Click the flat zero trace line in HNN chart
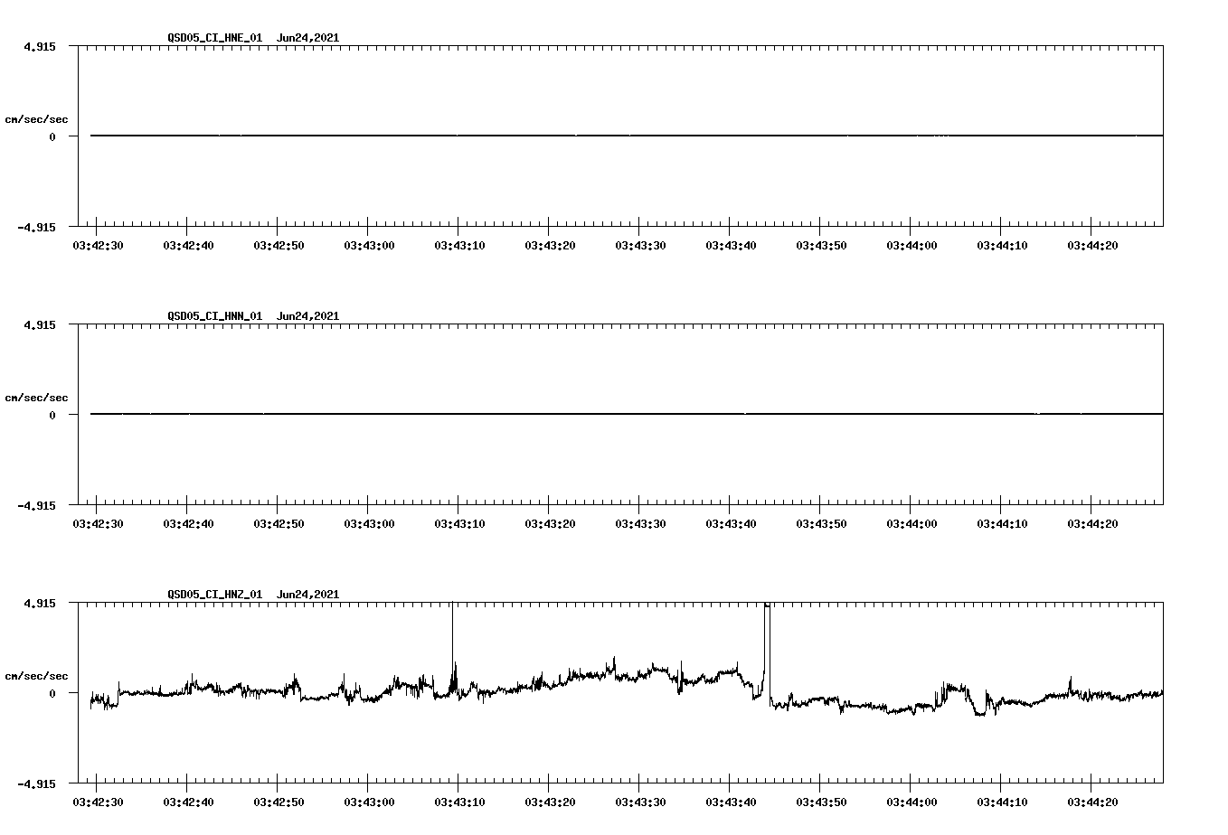The width and height of the screenshot is (1228, 835). pyautogui.click(x=627, y=414)
